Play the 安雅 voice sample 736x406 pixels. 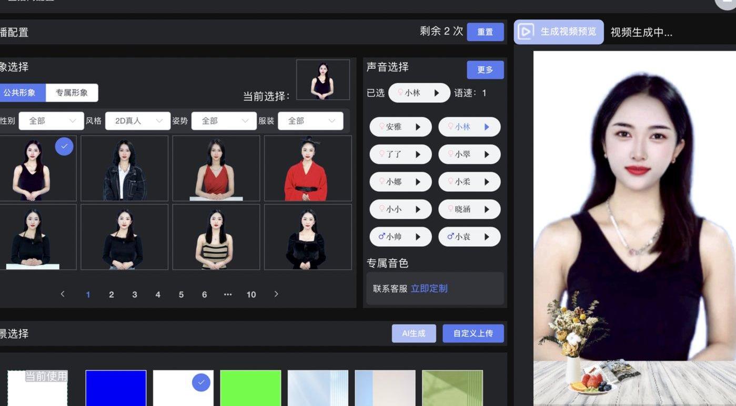pyautogui.click(x=418, y=127)
